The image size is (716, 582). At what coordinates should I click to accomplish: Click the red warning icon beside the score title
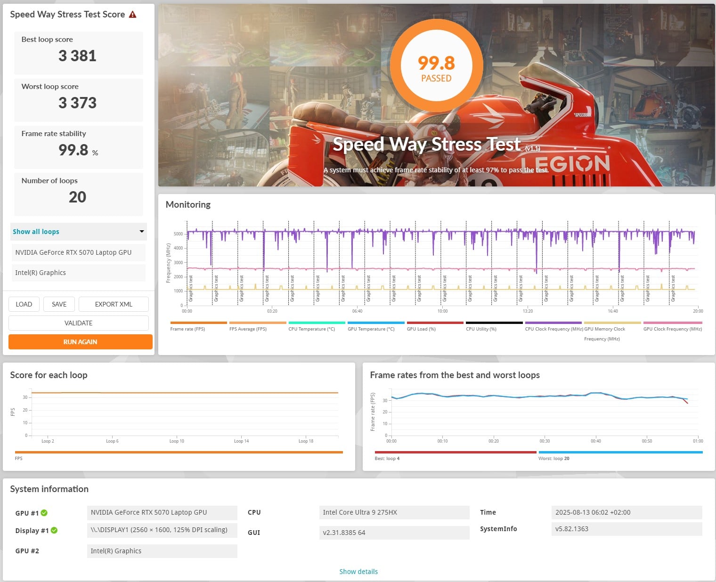click(132, 15)
